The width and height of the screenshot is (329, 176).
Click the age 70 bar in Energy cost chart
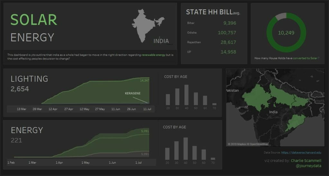click(213, 159)
